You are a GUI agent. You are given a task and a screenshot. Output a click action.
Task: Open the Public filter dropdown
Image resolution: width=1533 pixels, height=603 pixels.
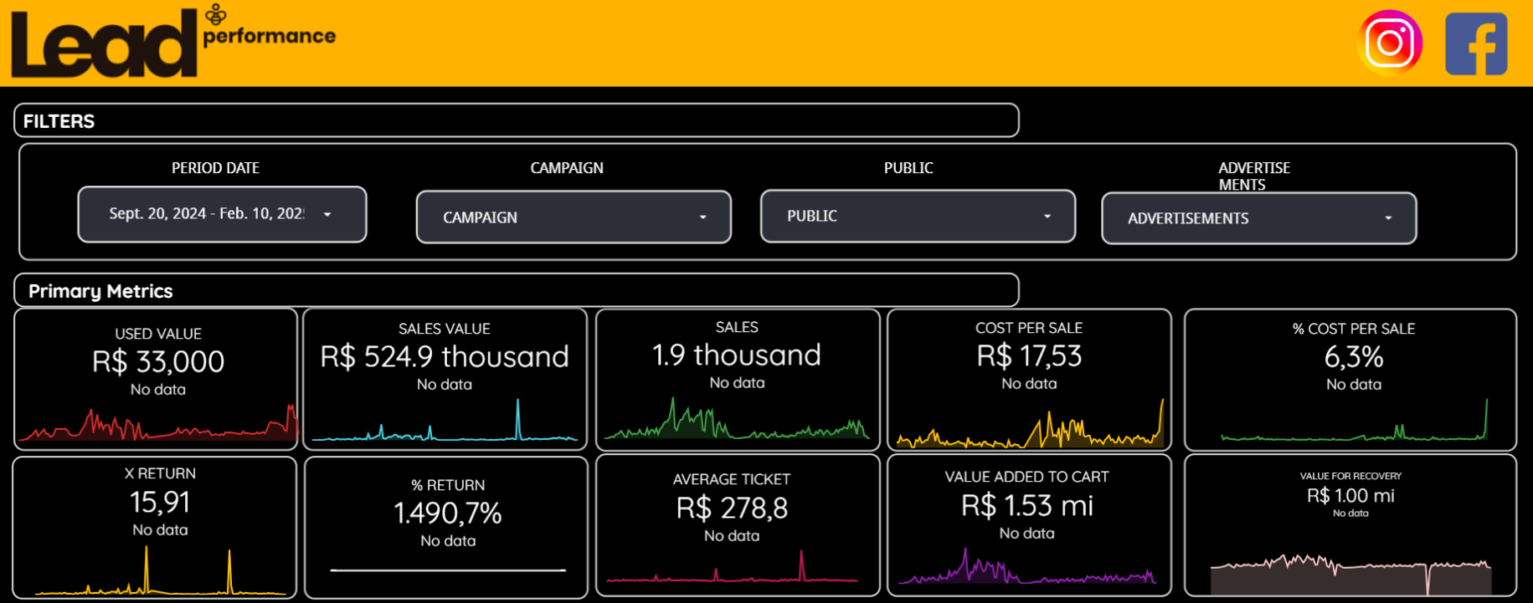[918, 216]
